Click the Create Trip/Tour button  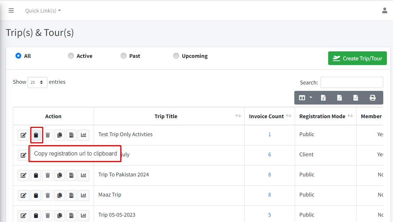pyautogui.click(x=357, y=58)
